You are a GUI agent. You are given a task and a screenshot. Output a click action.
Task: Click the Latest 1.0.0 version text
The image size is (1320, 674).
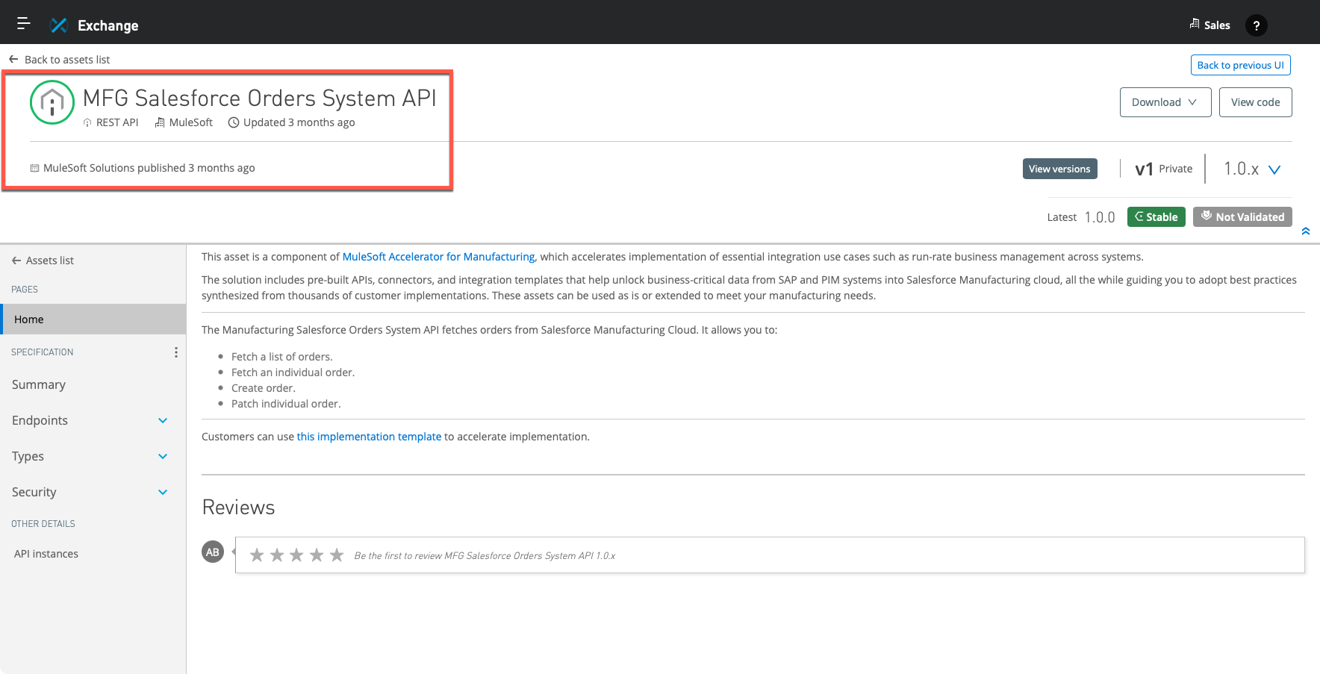pyautogui.click(x=1081, y=217)
